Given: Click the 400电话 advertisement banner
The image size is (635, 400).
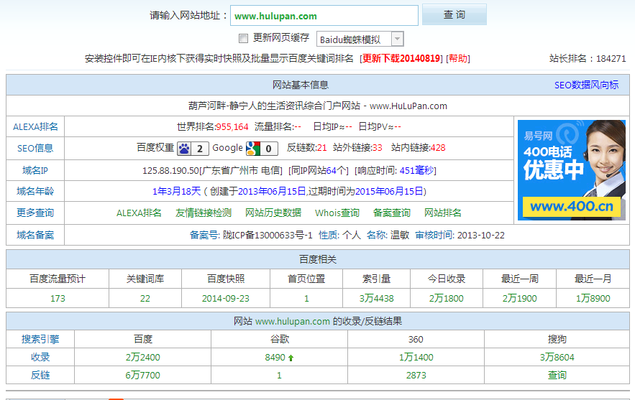Looking at the screenshot, I should [x=572, y=170].
